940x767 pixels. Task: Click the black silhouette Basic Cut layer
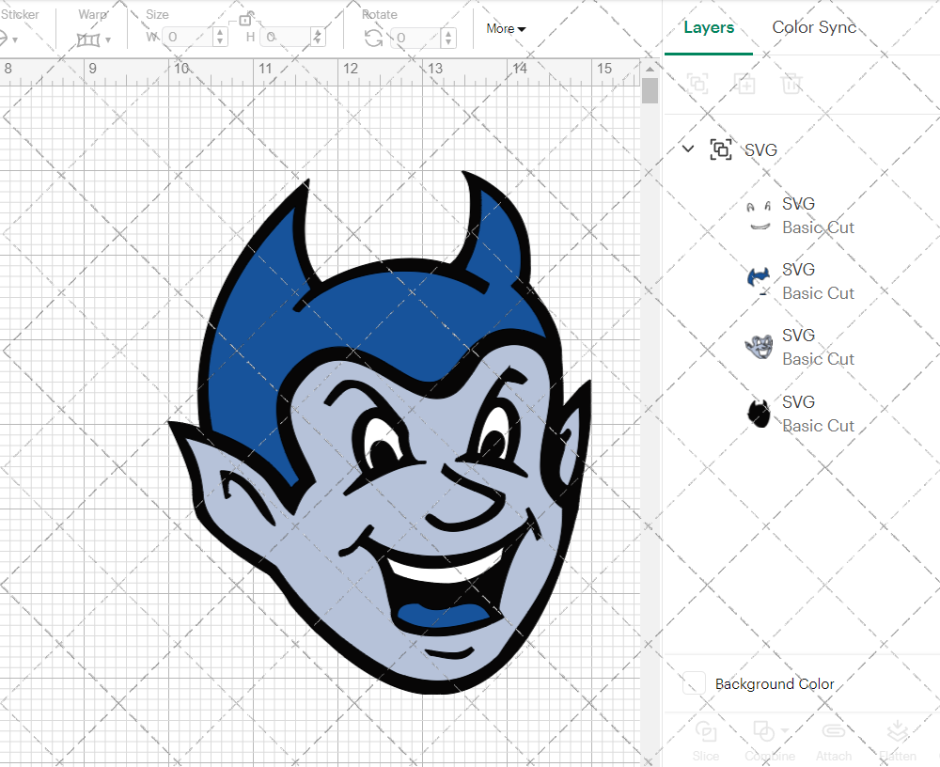click(x=758, y=413)
